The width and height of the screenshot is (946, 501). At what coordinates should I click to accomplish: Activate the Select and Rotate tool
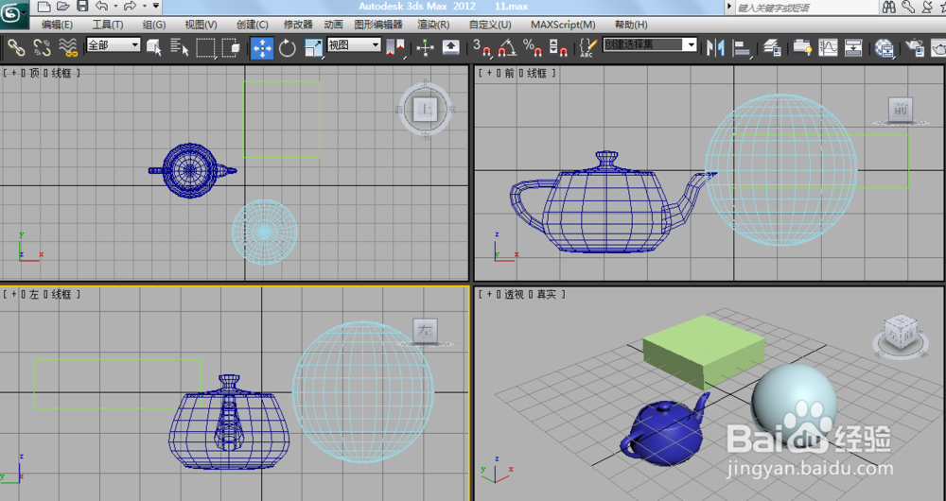(288, 47)
